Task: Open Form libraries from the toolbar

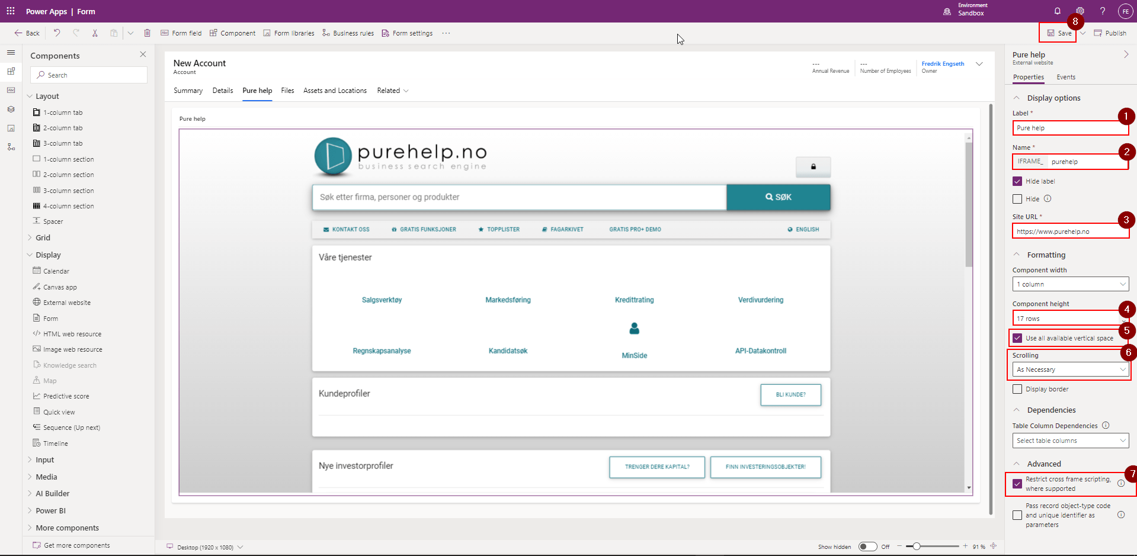Action: [289, 33]
